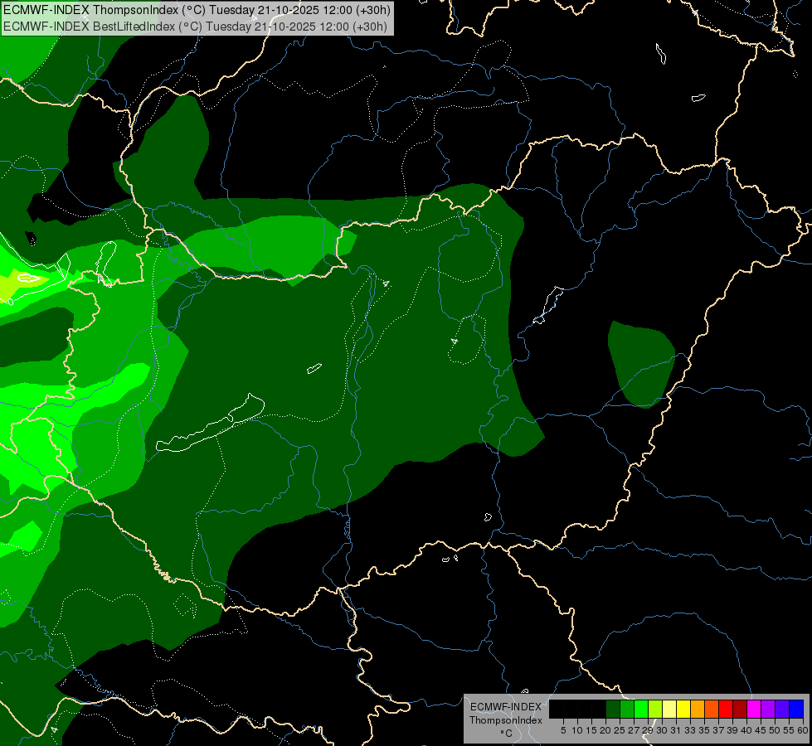Click the bright green 27–29 legend swatch
812x746 pixels.
pos(642,709)
